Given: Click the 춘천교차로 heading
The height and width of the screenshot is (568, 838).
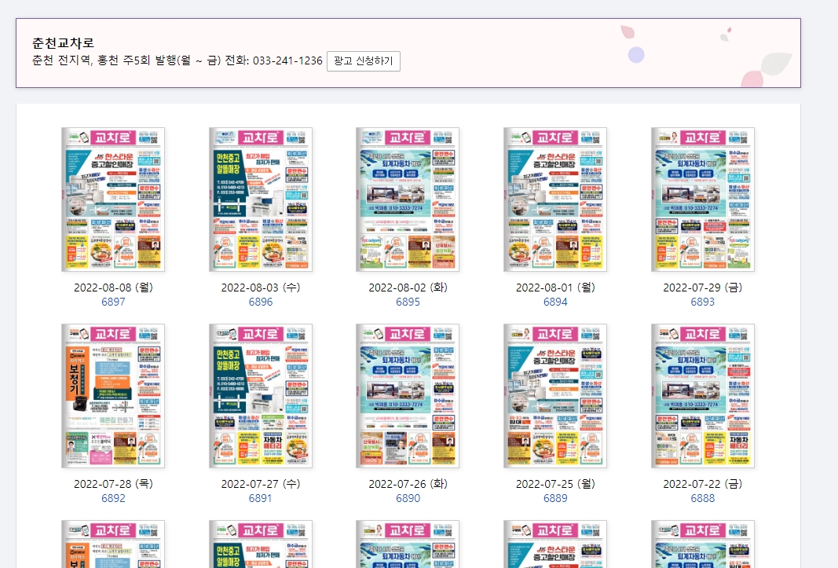Looking at the screenshot, I should [x=63, y=42].
